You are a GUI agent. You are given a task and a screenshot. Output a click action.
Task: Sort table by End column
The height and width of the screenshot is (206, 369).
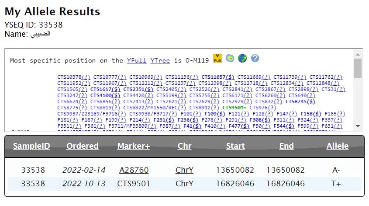point(286,146)
